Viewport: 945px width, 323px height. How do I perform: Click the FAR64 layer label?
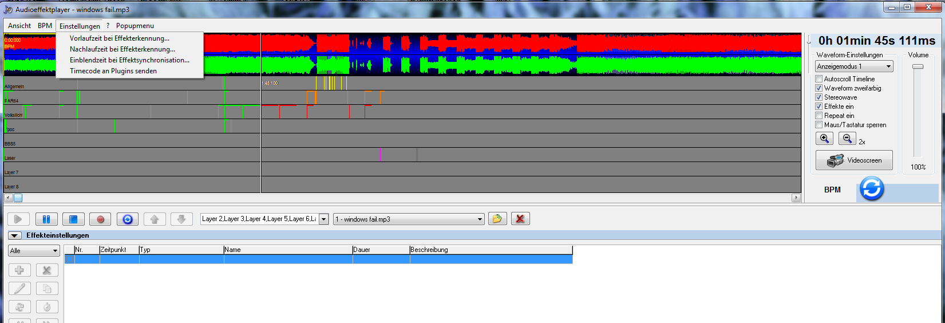11,101
